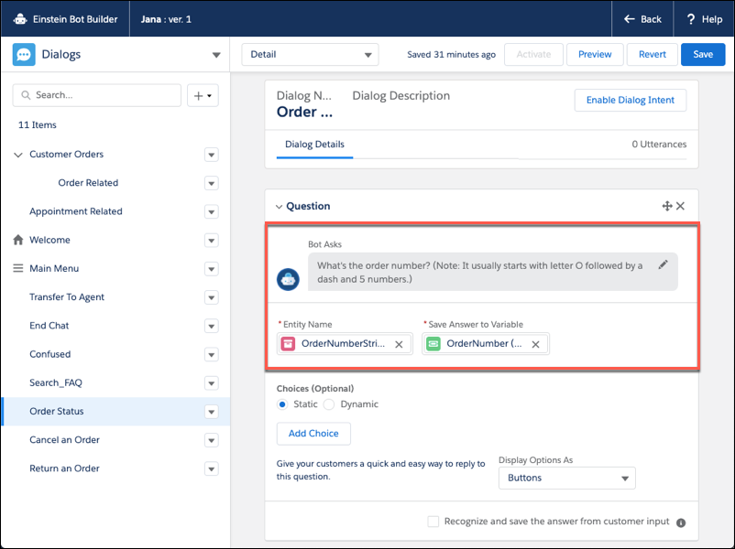Select the Order Related dialog
The width and height of the screenshot is (735, 549).
88,183
